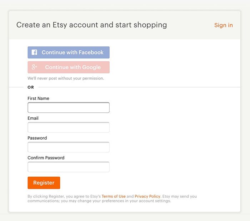250x221 pixels.
Task: View the Privacy Policy link
Action: [x=147, y=196]
